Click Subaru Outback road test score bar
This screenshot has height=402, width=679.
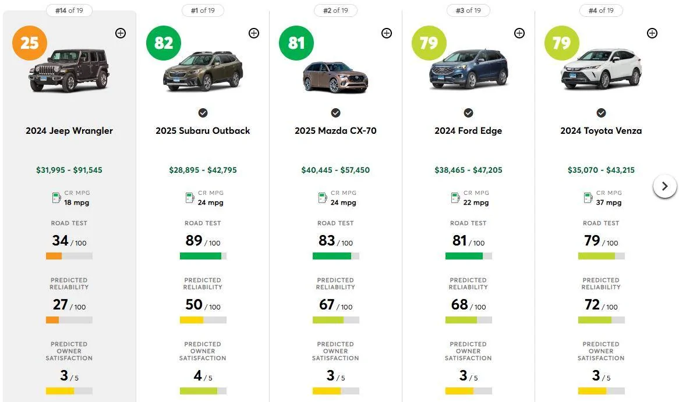(x=203, y=256)
